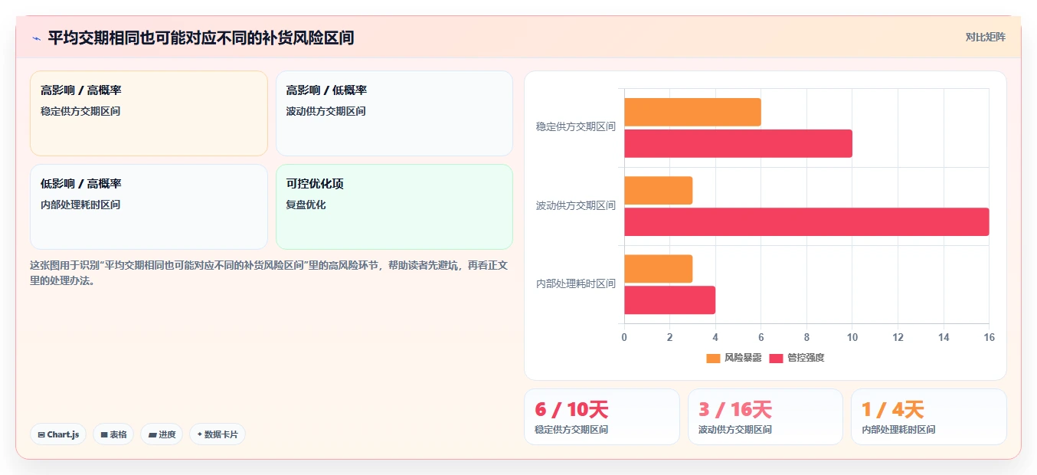Viewport: 1037px width, 475px height.
Task: Open the 1 / 4天 data card
Action: 929,417
